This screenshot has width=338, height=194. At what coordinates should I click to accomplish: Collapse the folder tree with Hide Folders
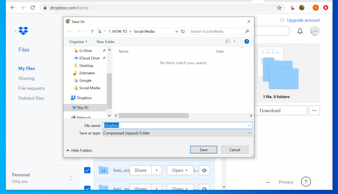[79, 150]
